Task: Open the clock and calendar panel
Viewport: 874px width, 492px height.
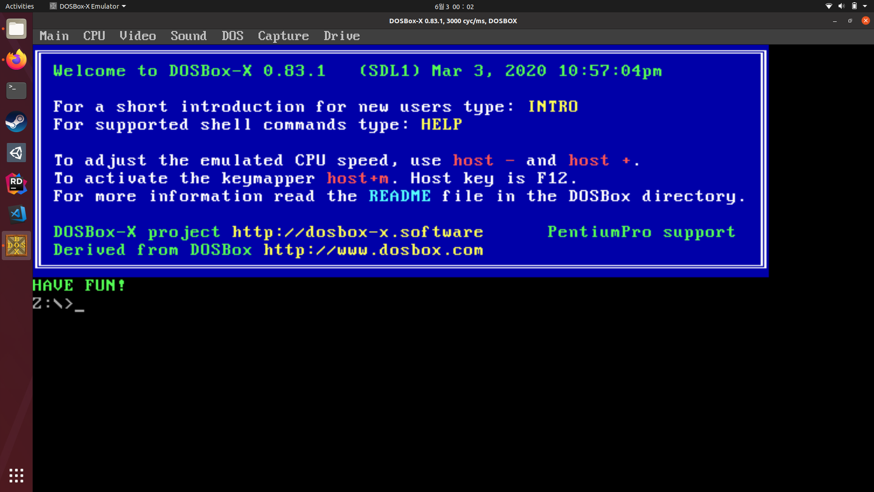Action: (454, 6)
